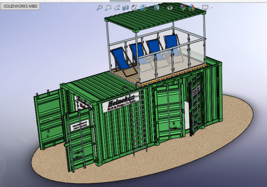Image resolution: width=267 pixels, height=187 pixels.
Task: Select the Zoom to Area tool
Action: pyautogui.click(x=108, y=8)
